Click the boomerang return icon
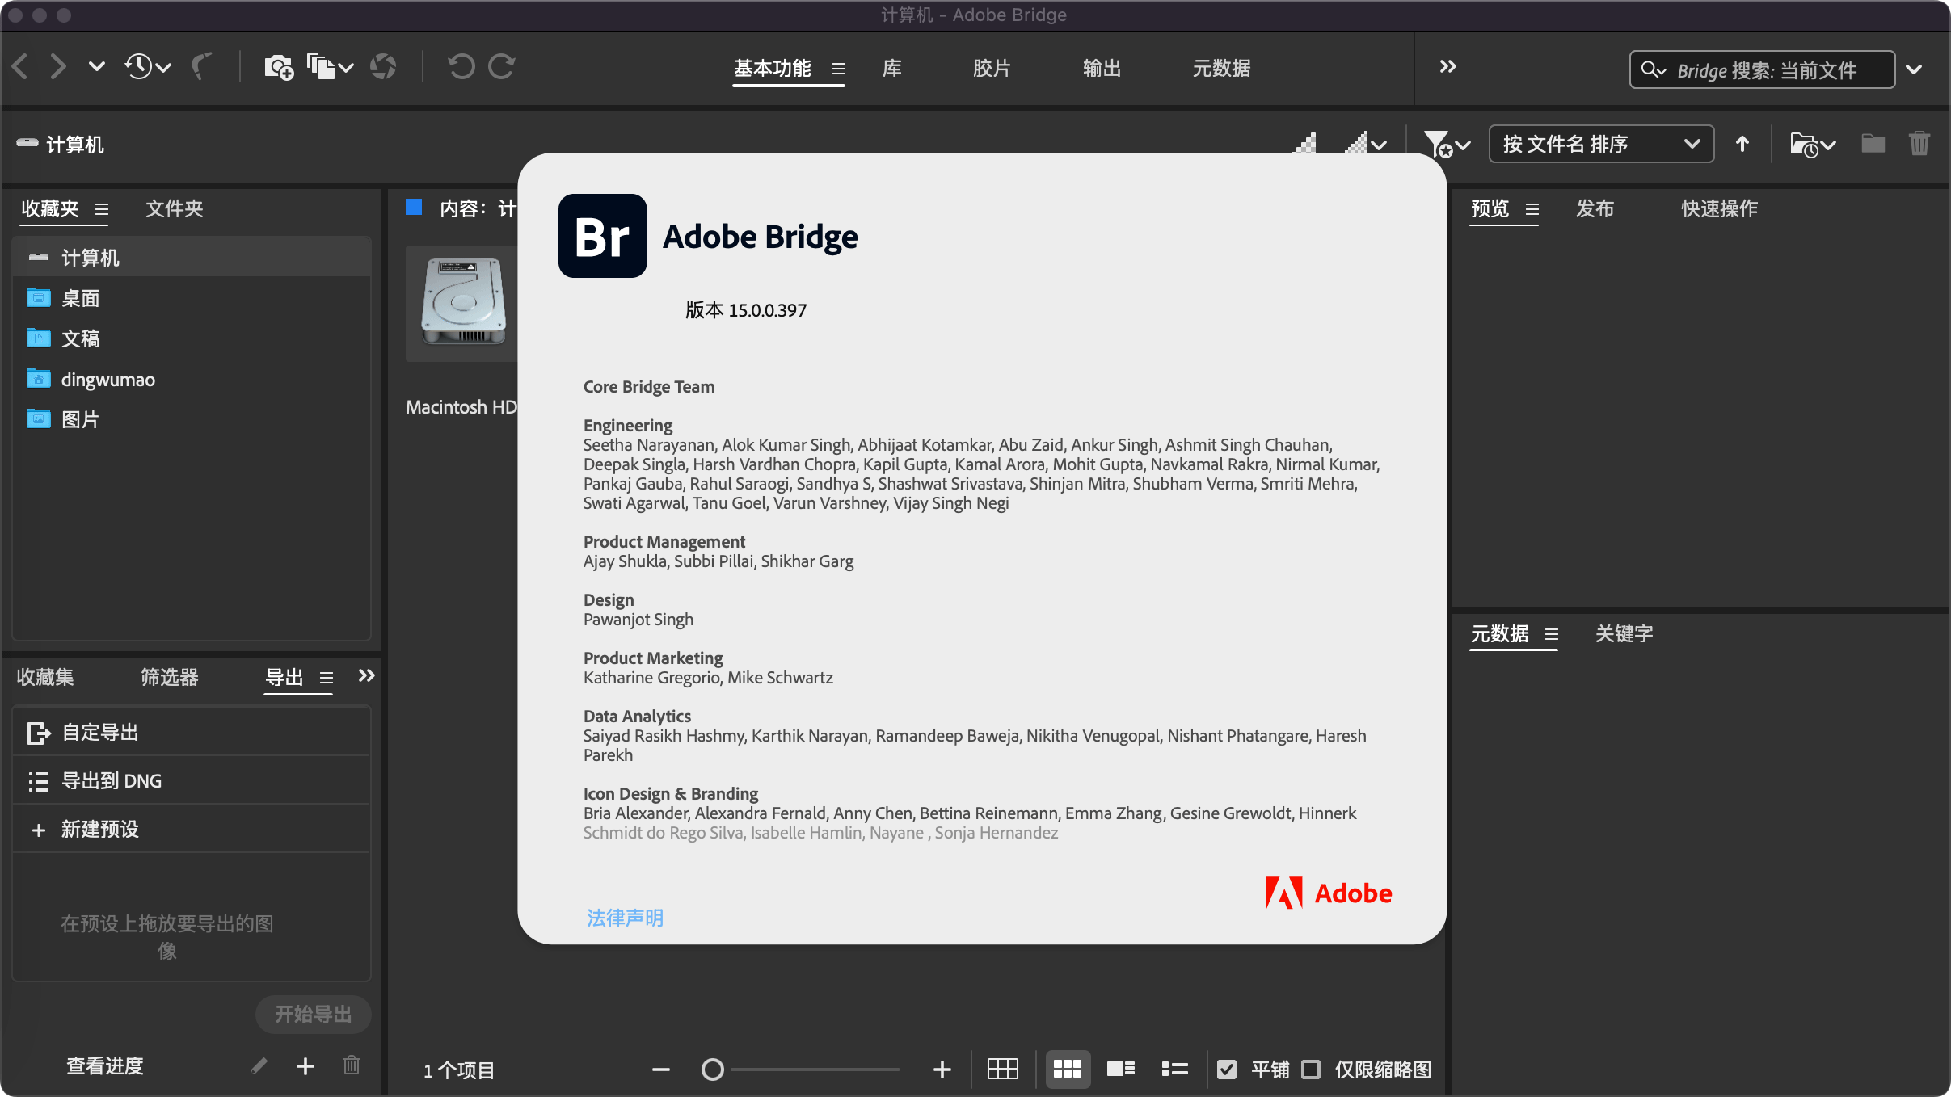1951x1097 pixels. [x=201, y=67]
